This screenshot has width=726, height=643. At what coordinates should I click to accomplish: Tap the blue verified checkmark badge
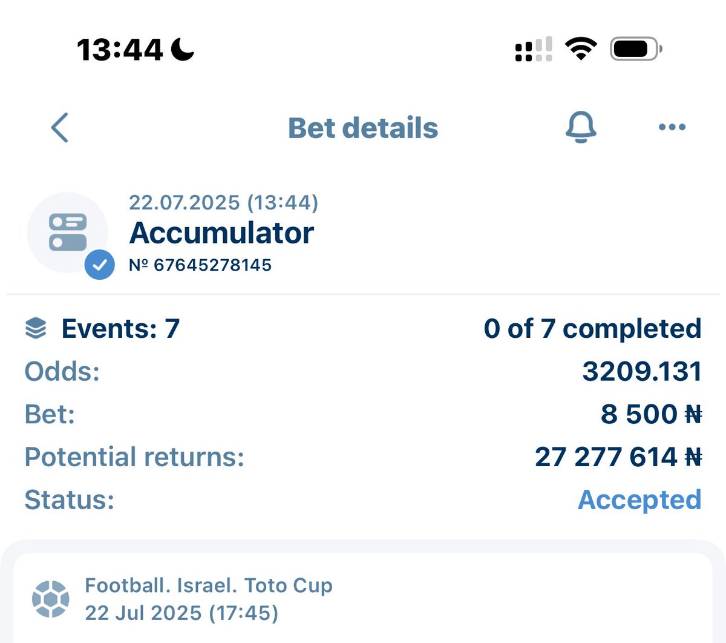pos(100,265)
